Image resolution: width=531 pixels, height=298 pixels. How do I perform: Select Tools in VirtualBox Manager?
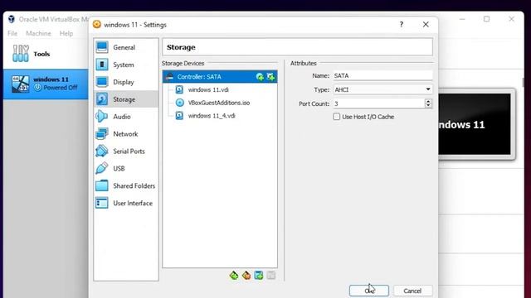pos(46,54)
